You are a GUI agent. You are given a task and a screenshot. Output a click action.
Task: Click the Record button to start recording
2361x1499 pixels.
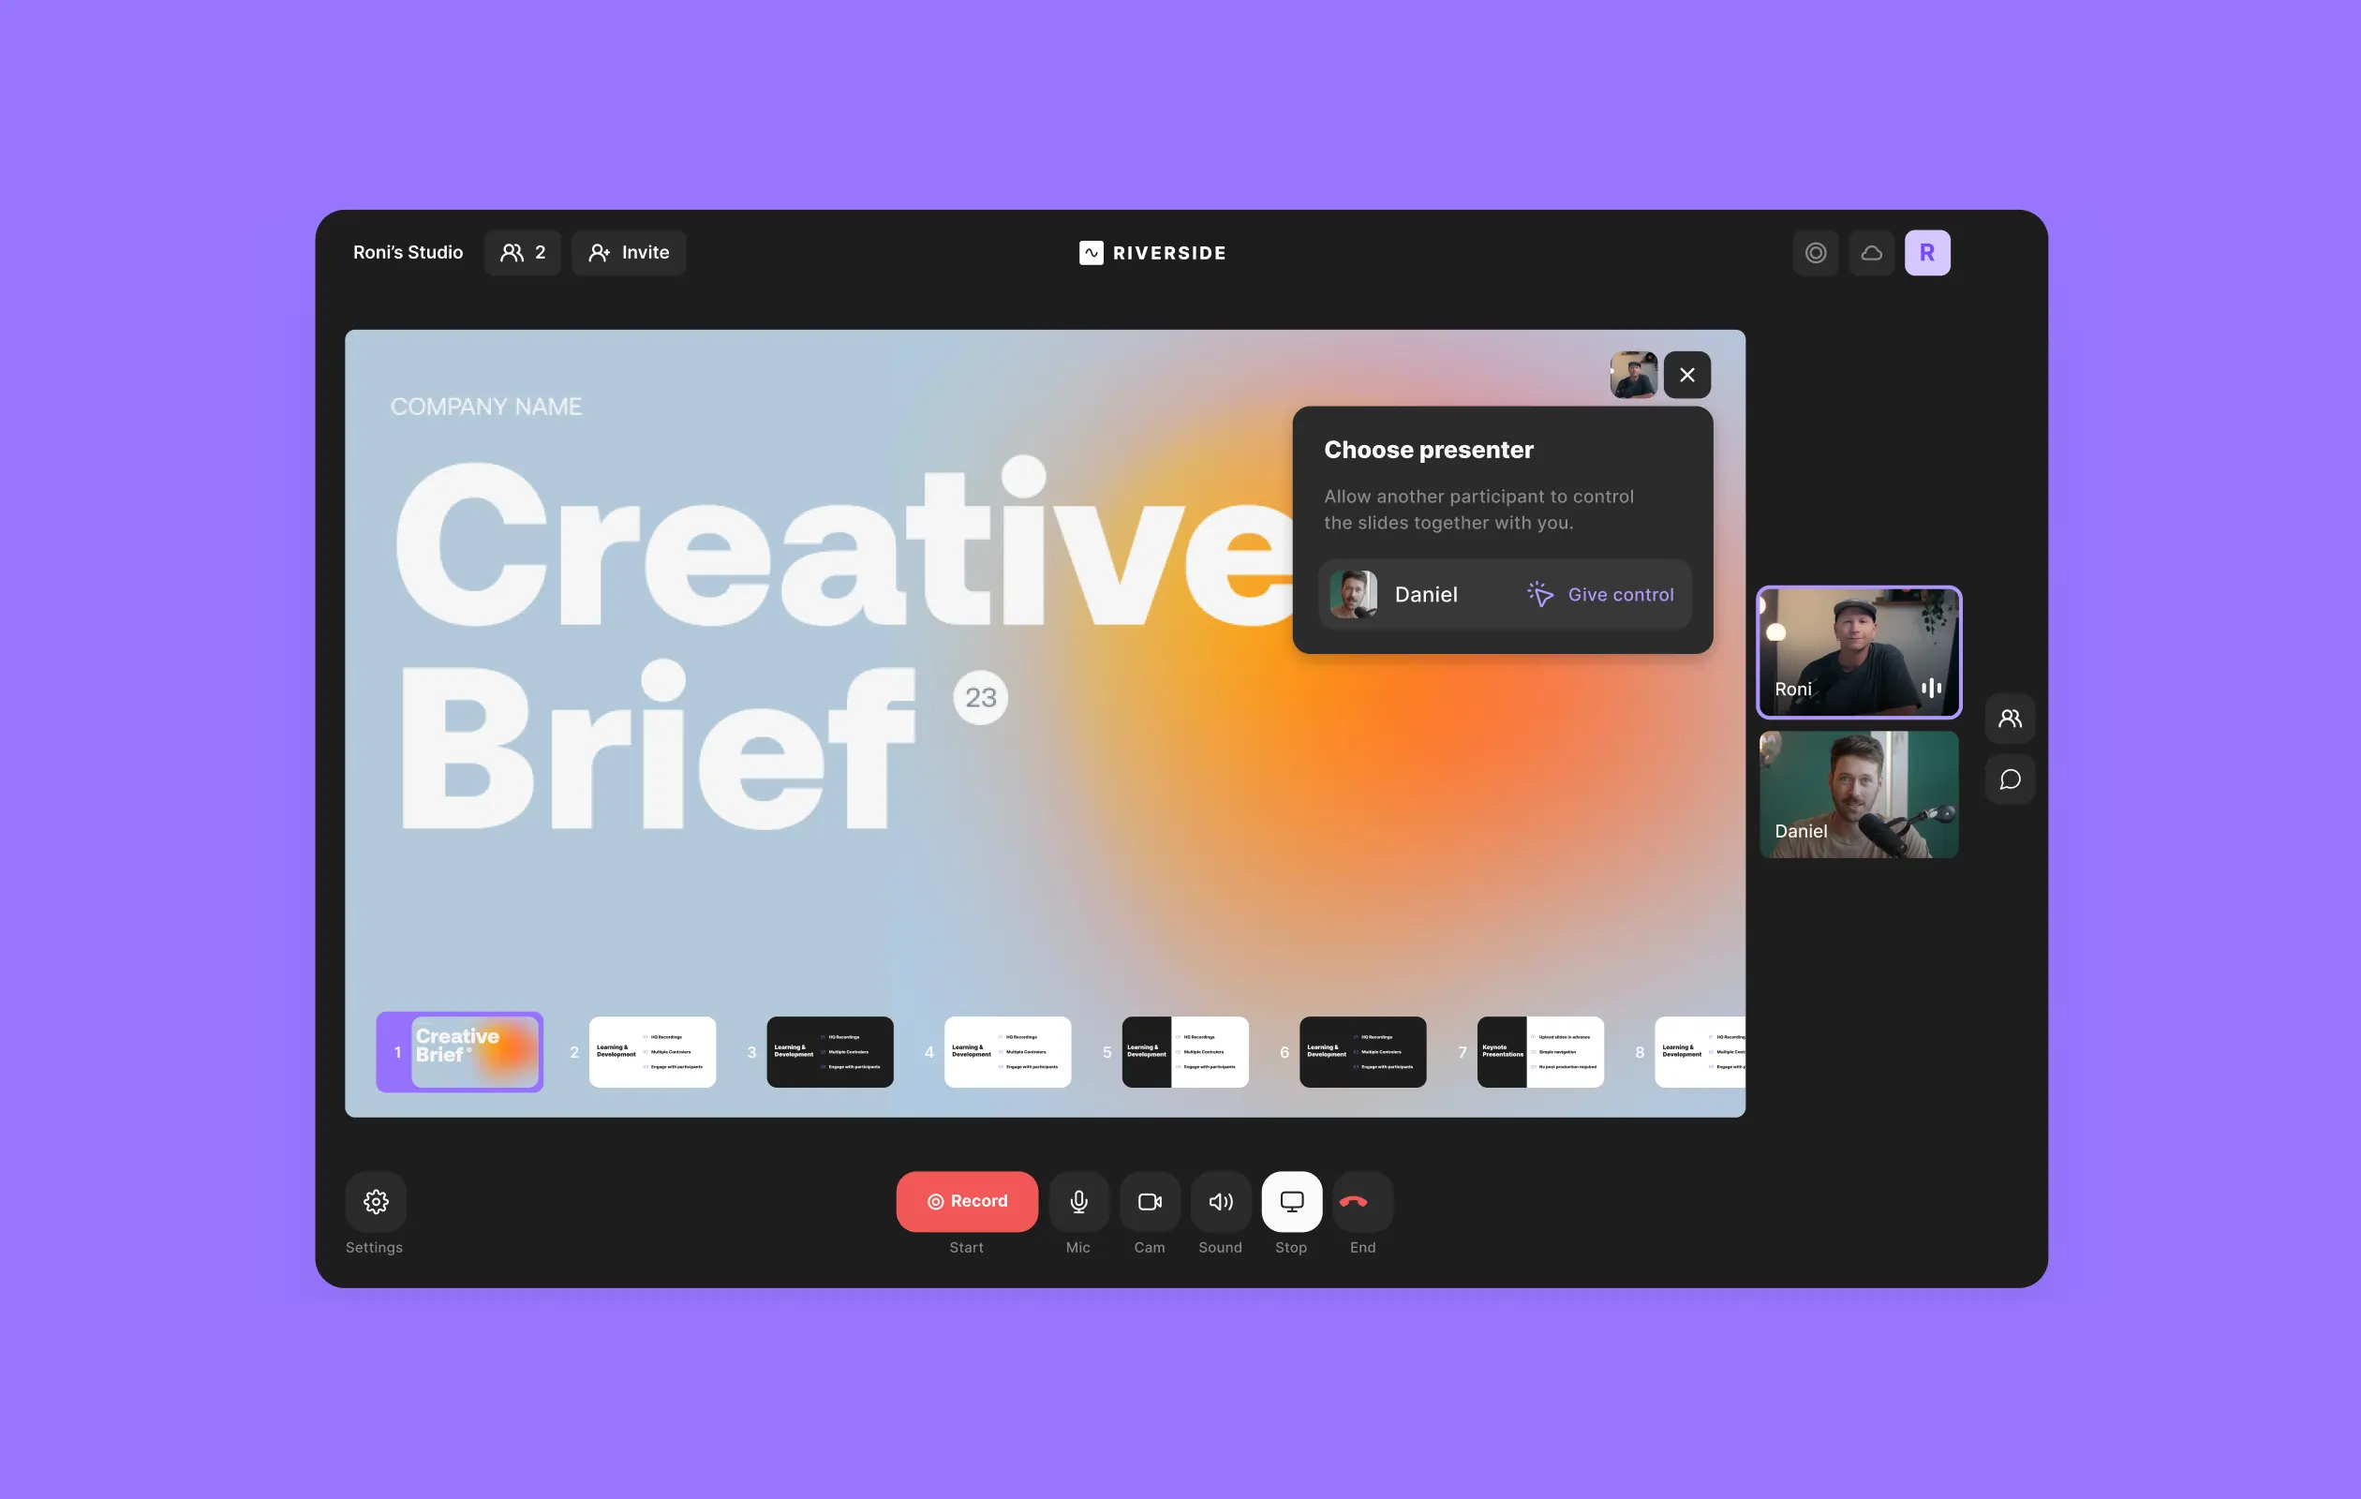click(x=965, y=1199)
